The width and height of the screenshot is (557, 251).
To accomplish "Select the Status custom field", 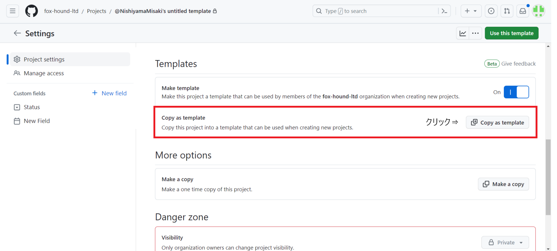I will click(31, 107).
